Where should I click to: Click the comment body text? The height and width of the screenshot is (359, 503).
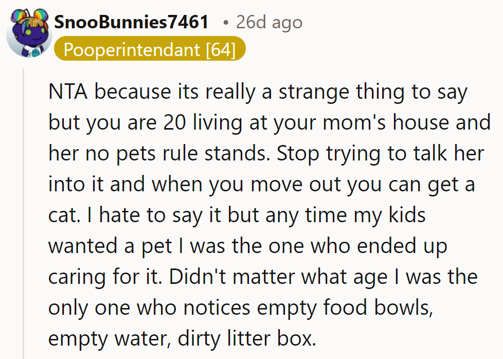click(257, 215)
